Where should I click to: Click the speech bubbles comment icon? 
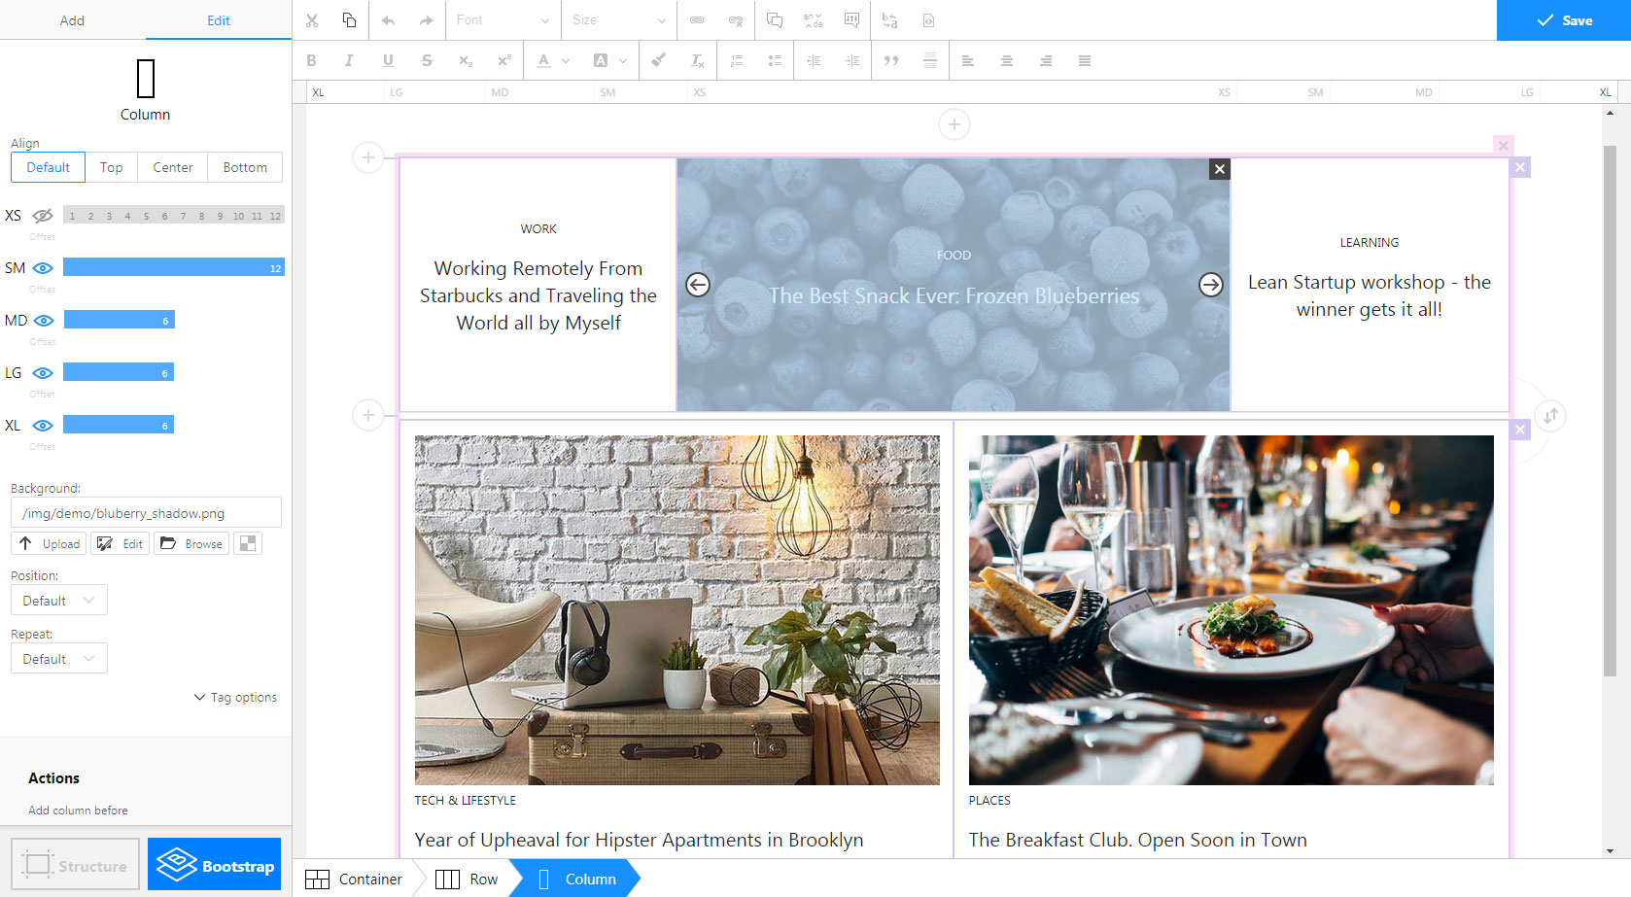[775, 20]
